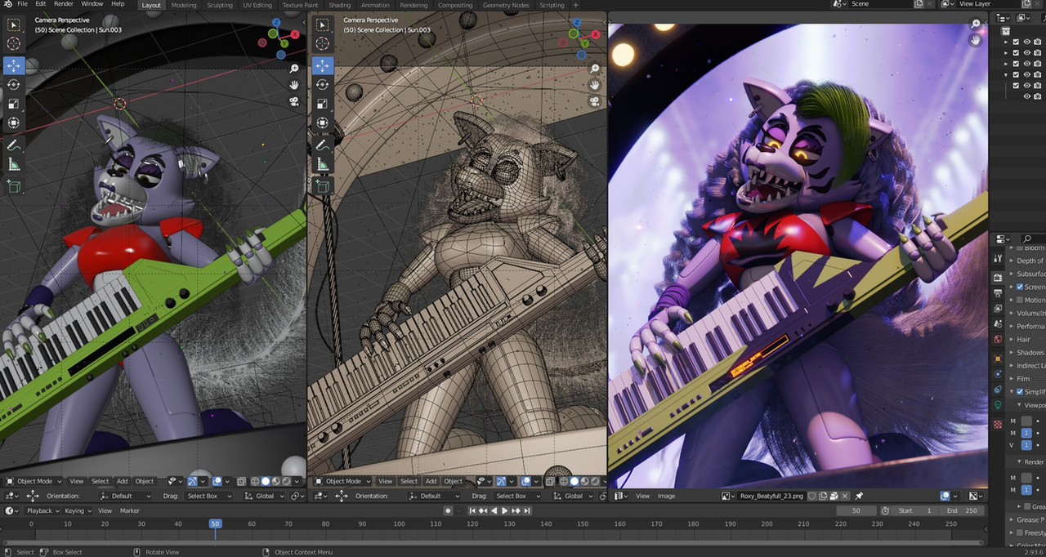Switch middle viewport to rendered shading
The image size is (1046, 557).
click(596, 481)
